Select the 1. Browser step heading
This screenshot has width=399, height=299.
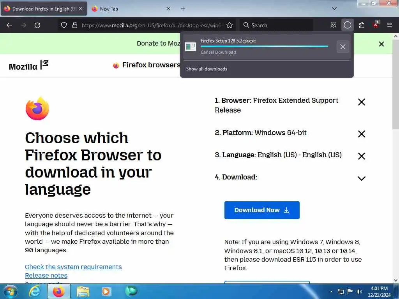point(277,105)
